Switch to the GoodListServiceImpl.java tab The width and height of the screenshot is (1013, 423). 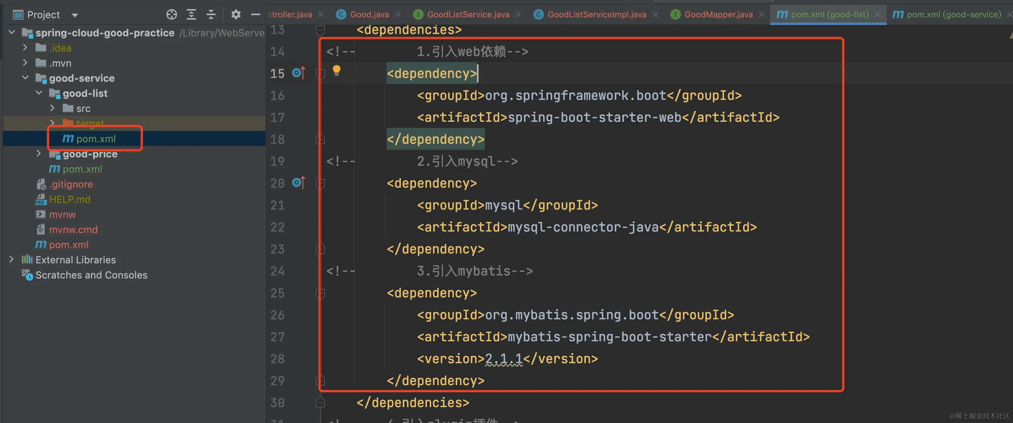coord(596,14)
